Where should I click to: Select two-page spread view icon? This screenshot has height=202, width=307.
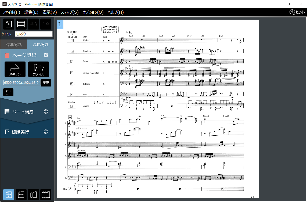click(34, 194)
